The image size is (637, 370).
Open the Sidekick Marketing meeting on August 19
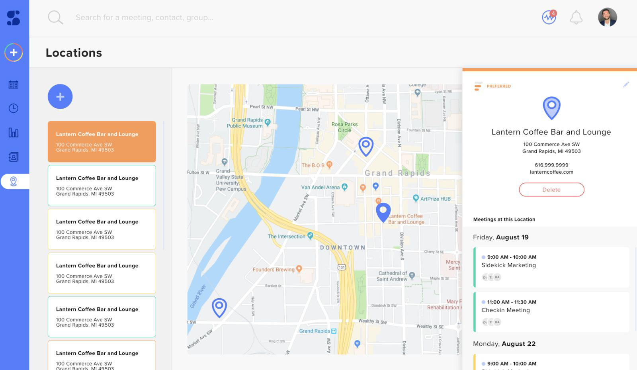pos(551,267)
